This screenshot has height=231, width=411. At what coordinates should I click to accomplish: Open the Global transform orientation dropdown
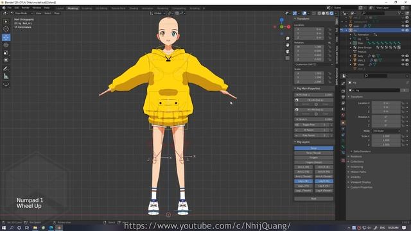pos(157,13)
